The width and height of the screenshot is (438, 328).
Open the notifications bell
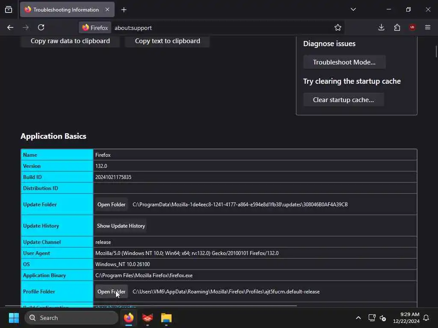point(426,318)
